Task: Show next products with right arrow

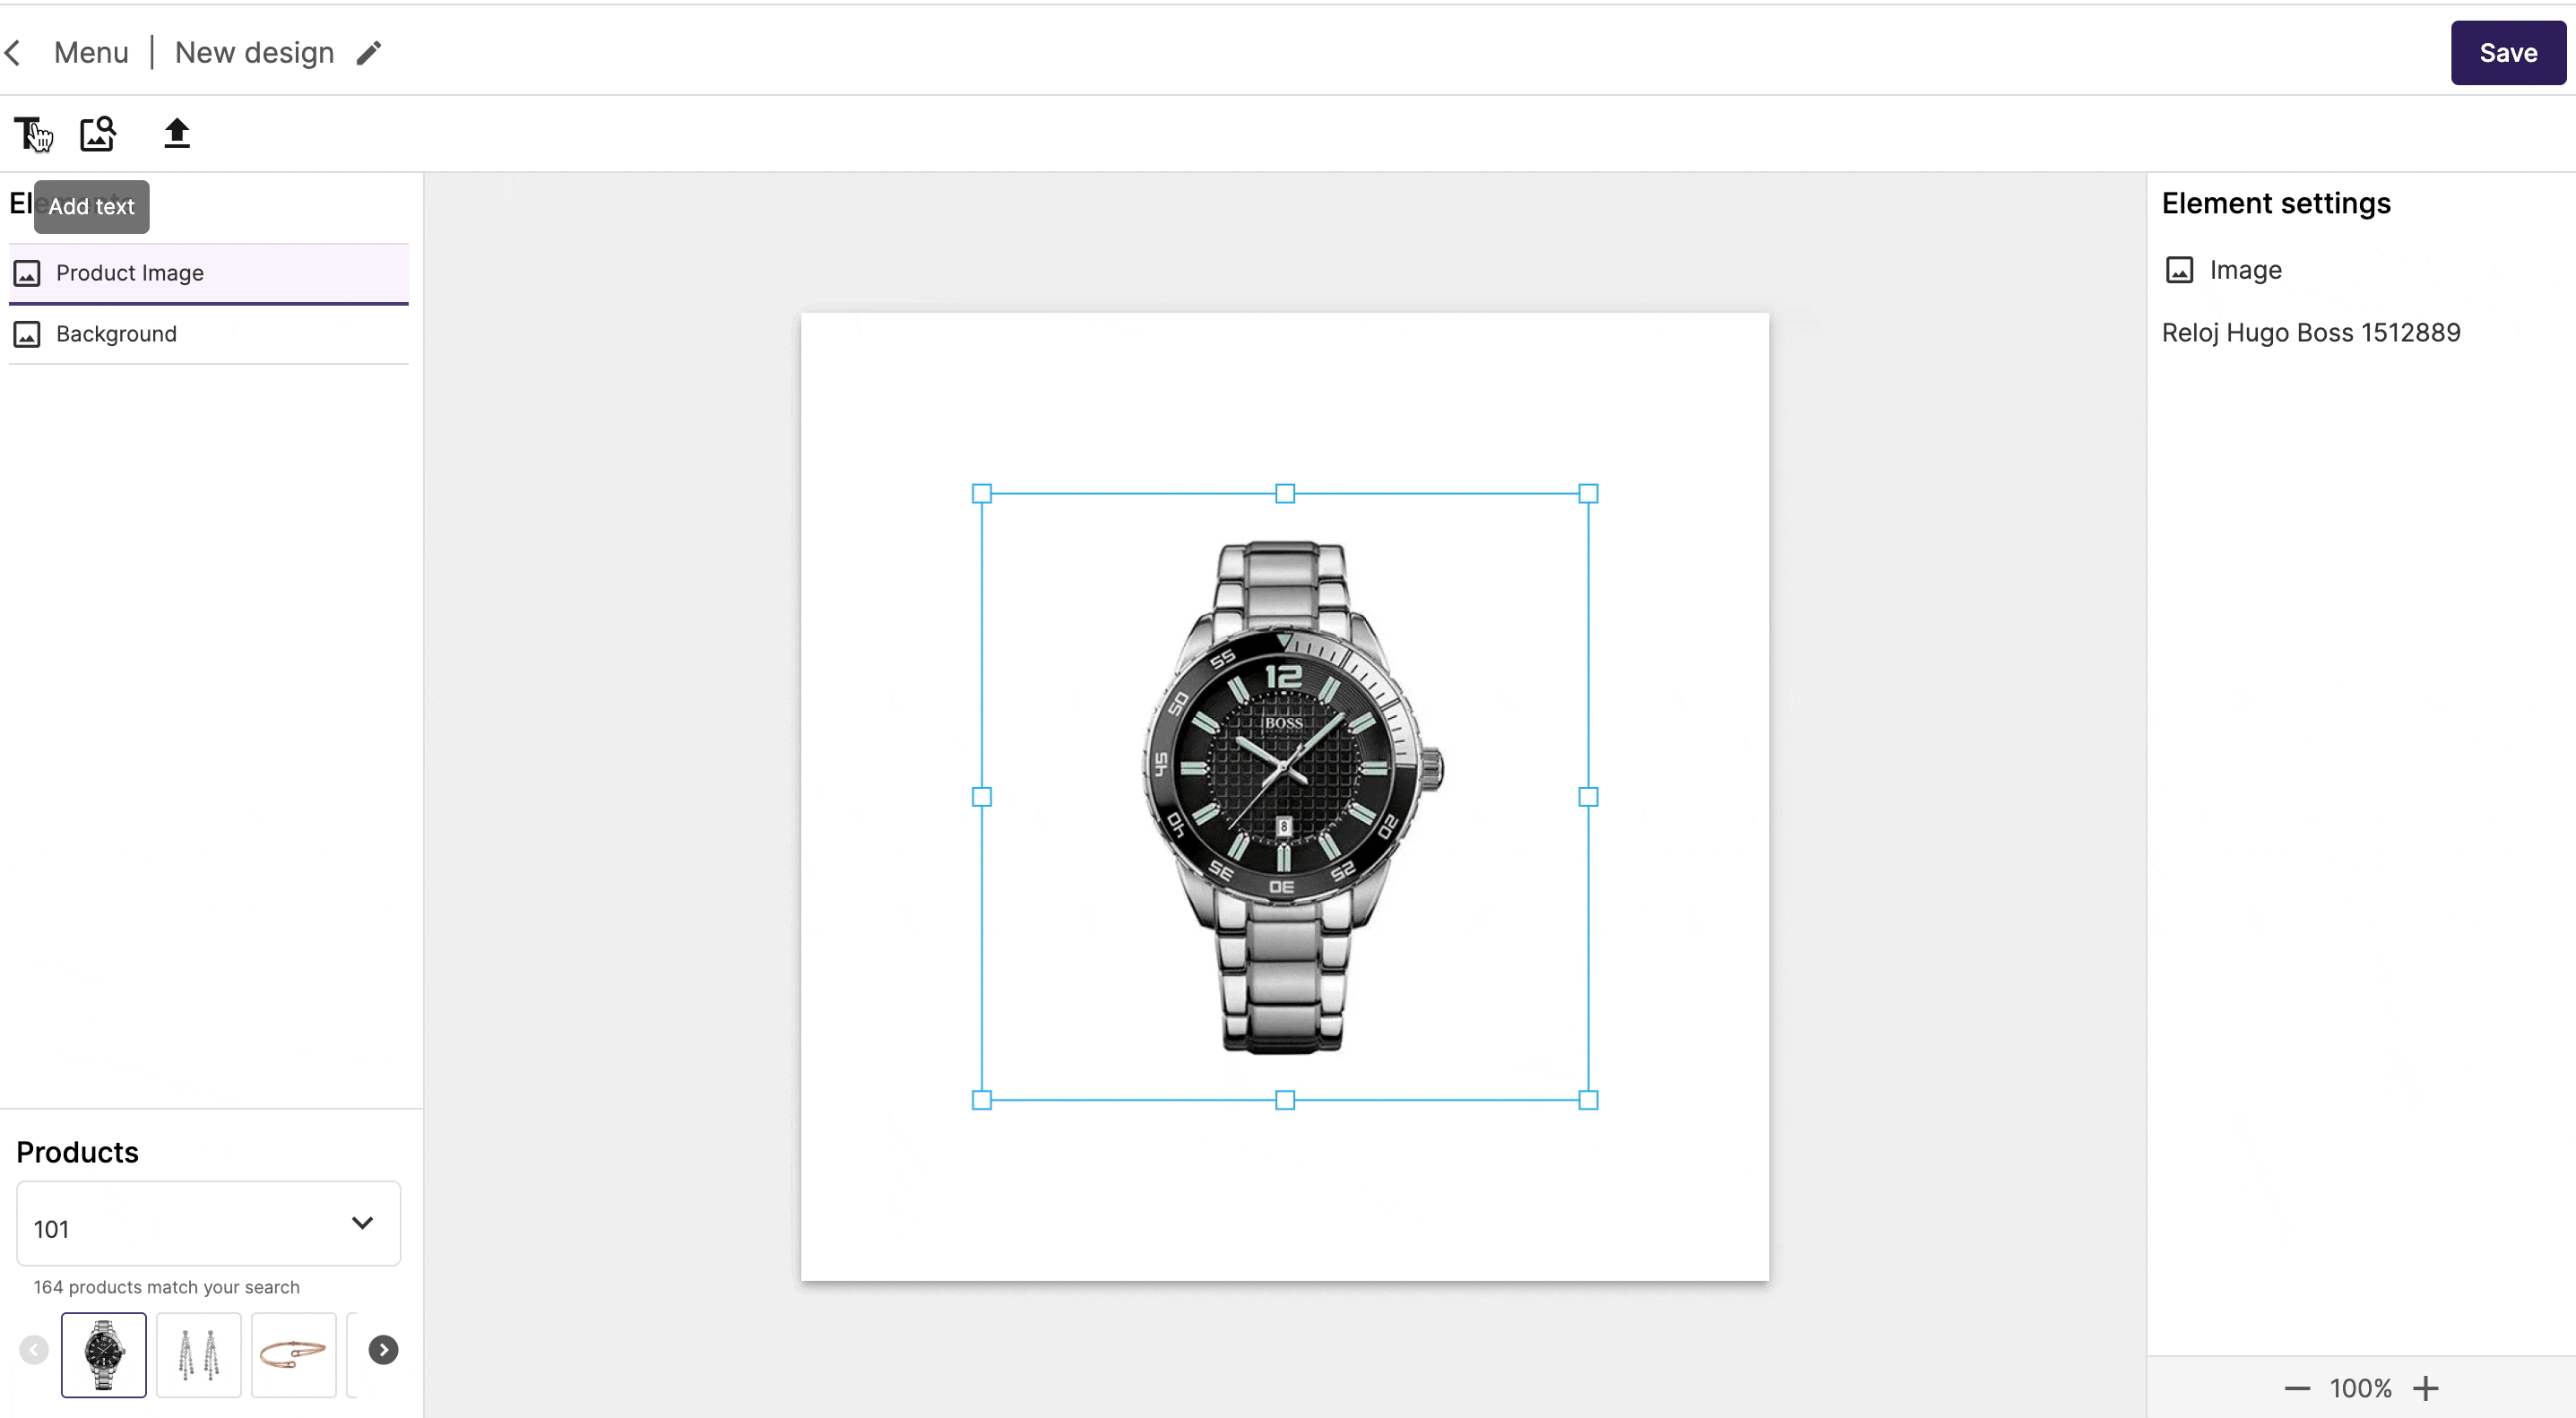Action: [383, 1350]
